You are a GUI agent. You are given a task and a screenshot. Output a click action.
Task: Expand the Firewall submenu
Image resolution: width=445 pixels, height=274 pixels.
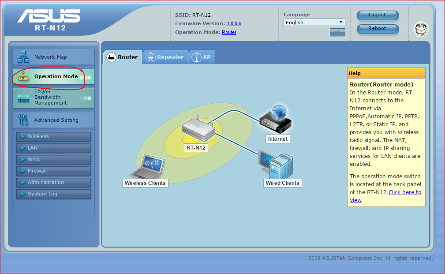(54, 171)
